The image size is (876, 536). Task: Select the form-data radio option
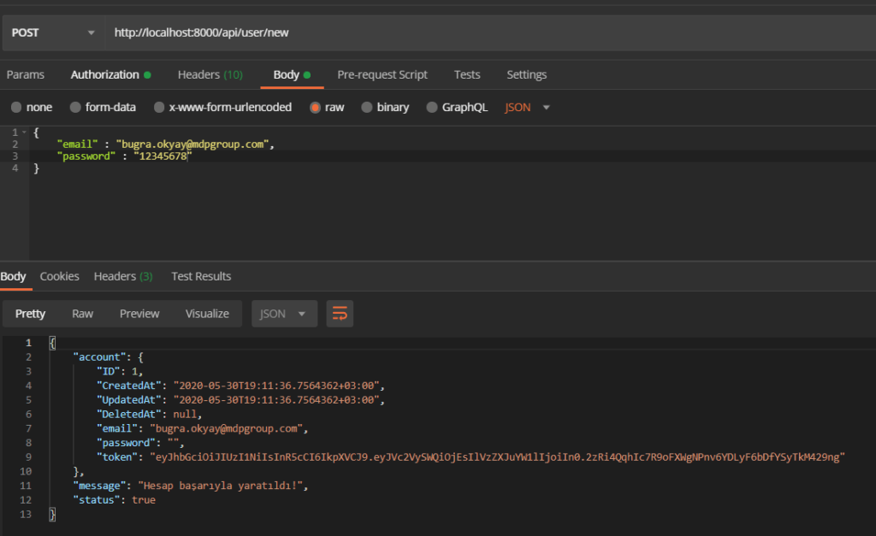coord(74,108)
